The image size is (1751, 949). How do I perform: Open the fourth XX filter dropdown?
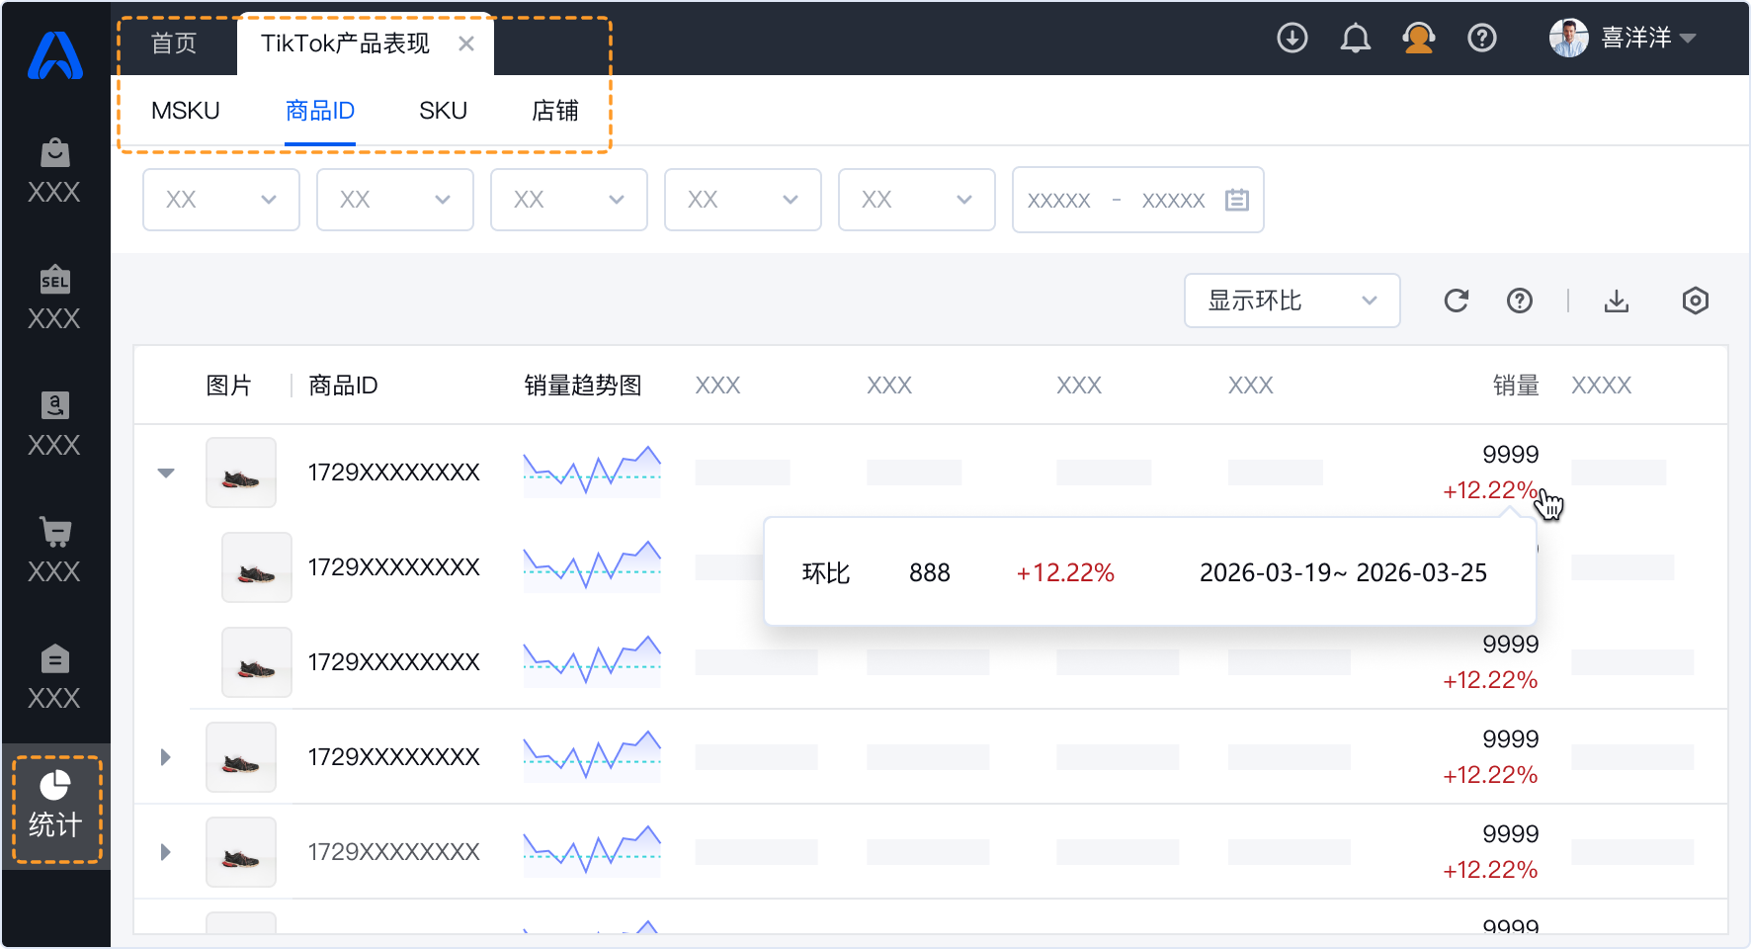(x=743, y=200)
